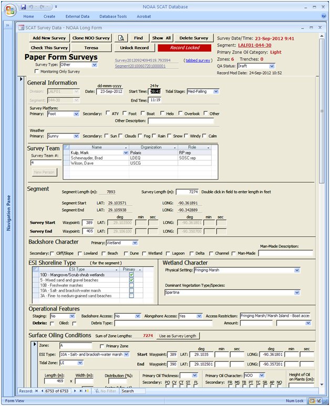Image resolution: width=330 pixels, height=406 pixels.
Task: Check the Windy secondary weather box
Action: coord(186,136)
